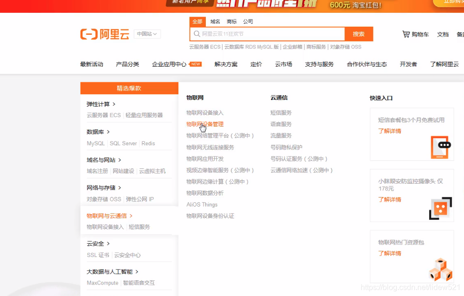This screenshot has width=464, height=296.
Task: Open 物联网设备接入 in the 物联网 column
Action: click(205, 113)
